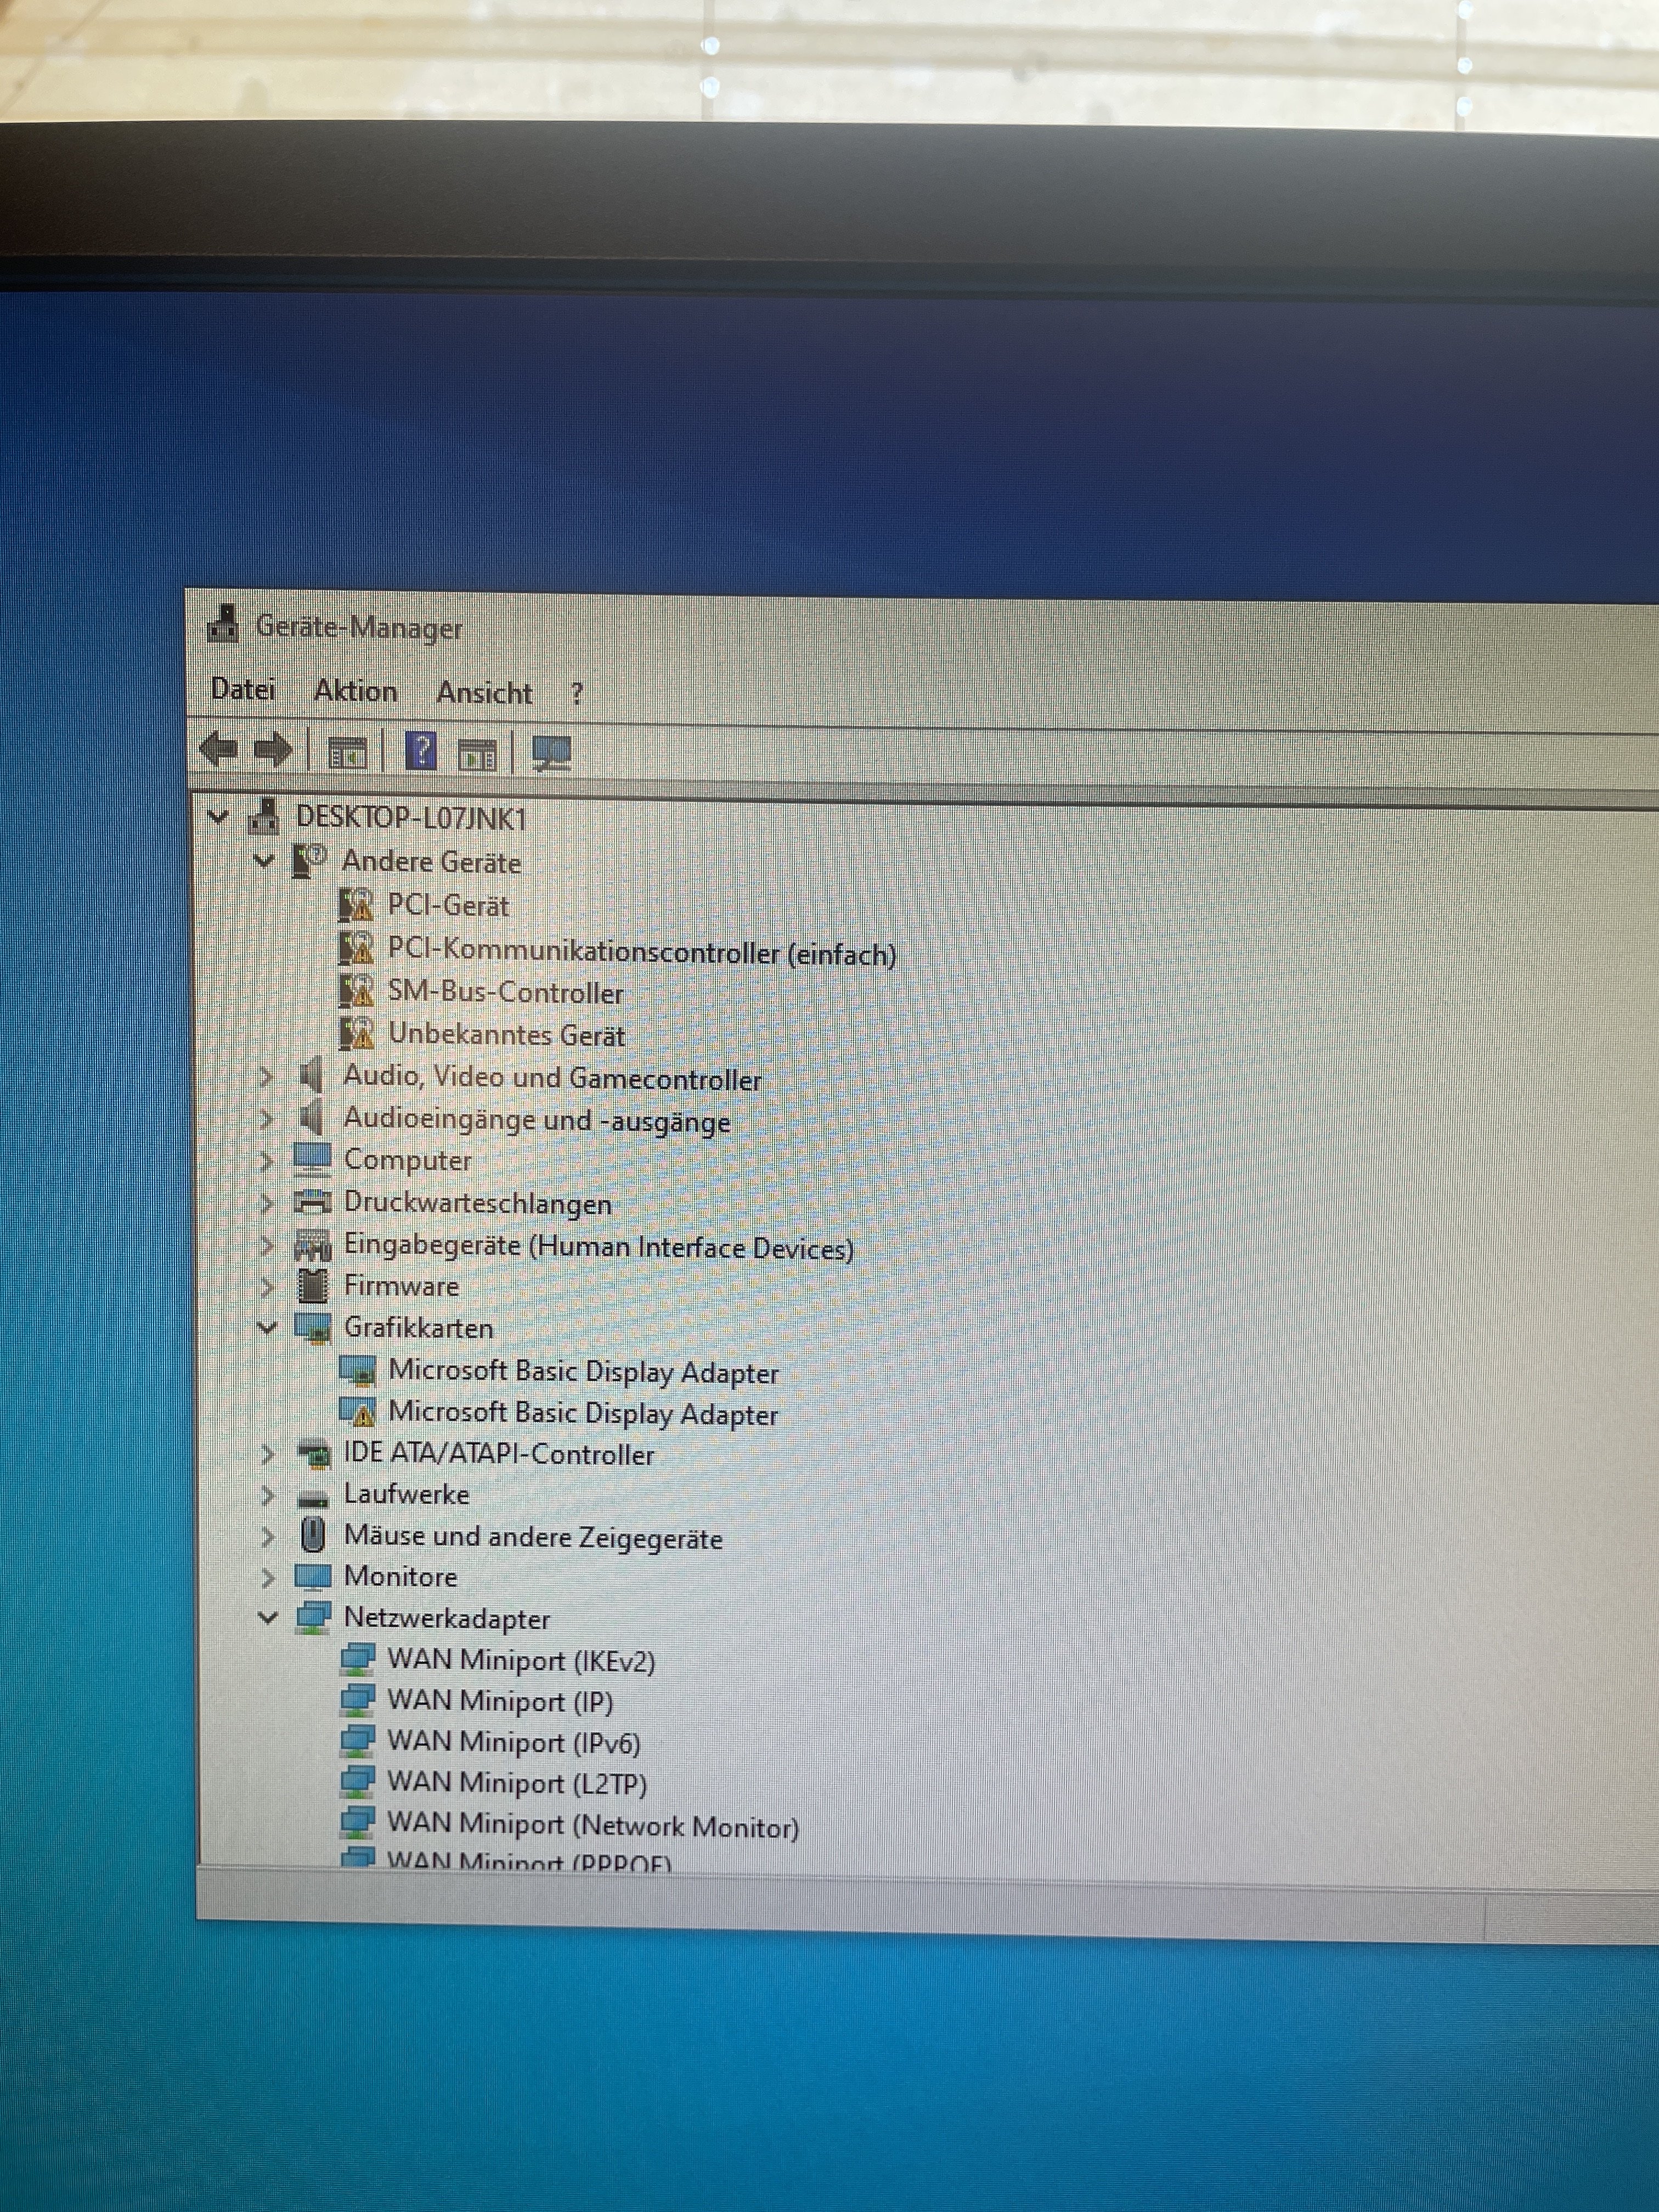Open the Ansicht menu

point(484,693)
